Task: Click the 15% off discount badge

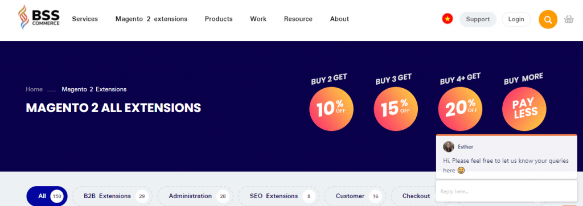Action: tap(396, 109)
